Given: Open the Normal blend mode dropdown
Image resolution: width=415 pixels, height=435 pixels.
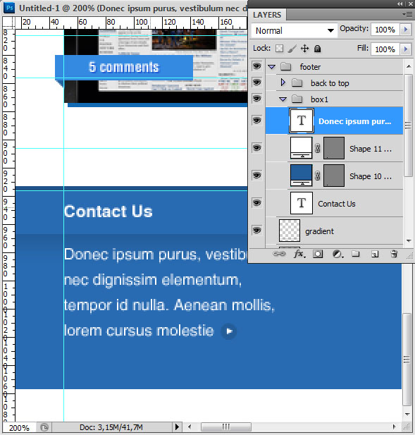Looking at the screenshot, I should point(295,30).
